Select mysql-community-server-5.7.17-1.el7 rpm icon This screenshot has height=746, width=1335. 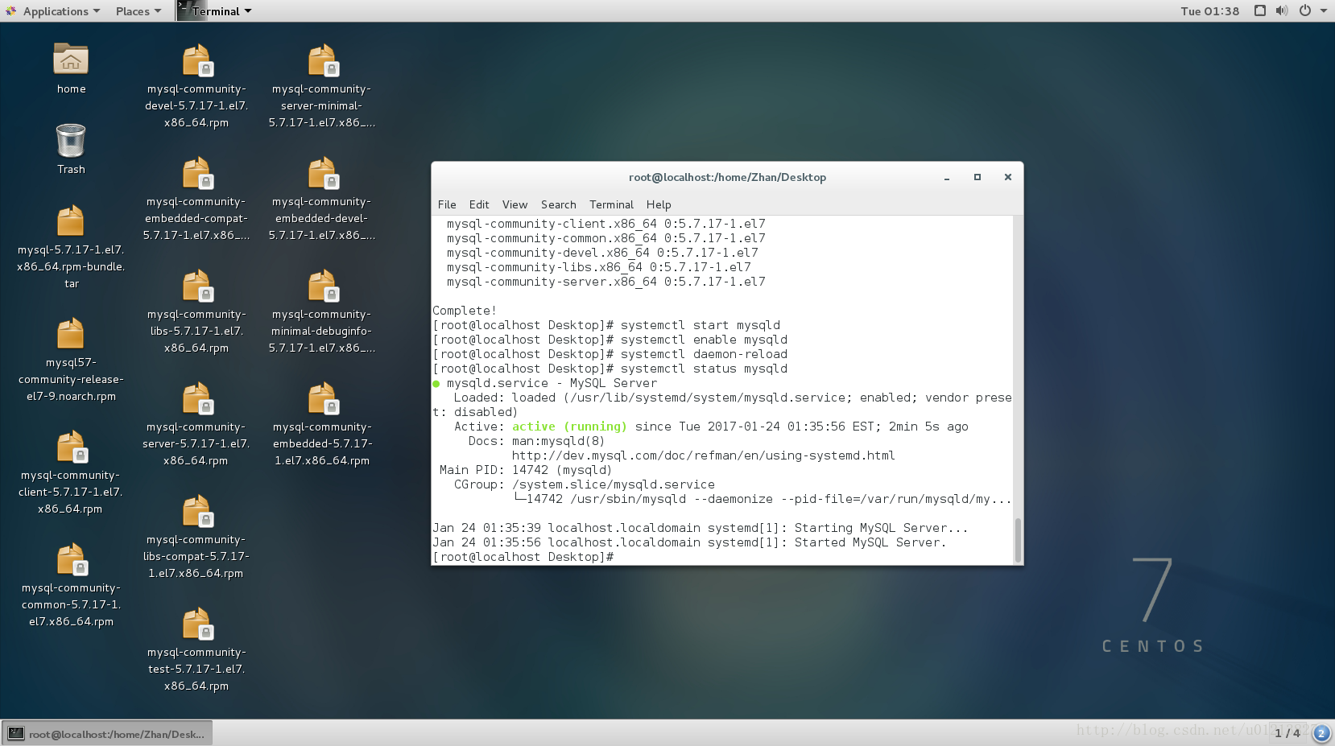point(196,398)
